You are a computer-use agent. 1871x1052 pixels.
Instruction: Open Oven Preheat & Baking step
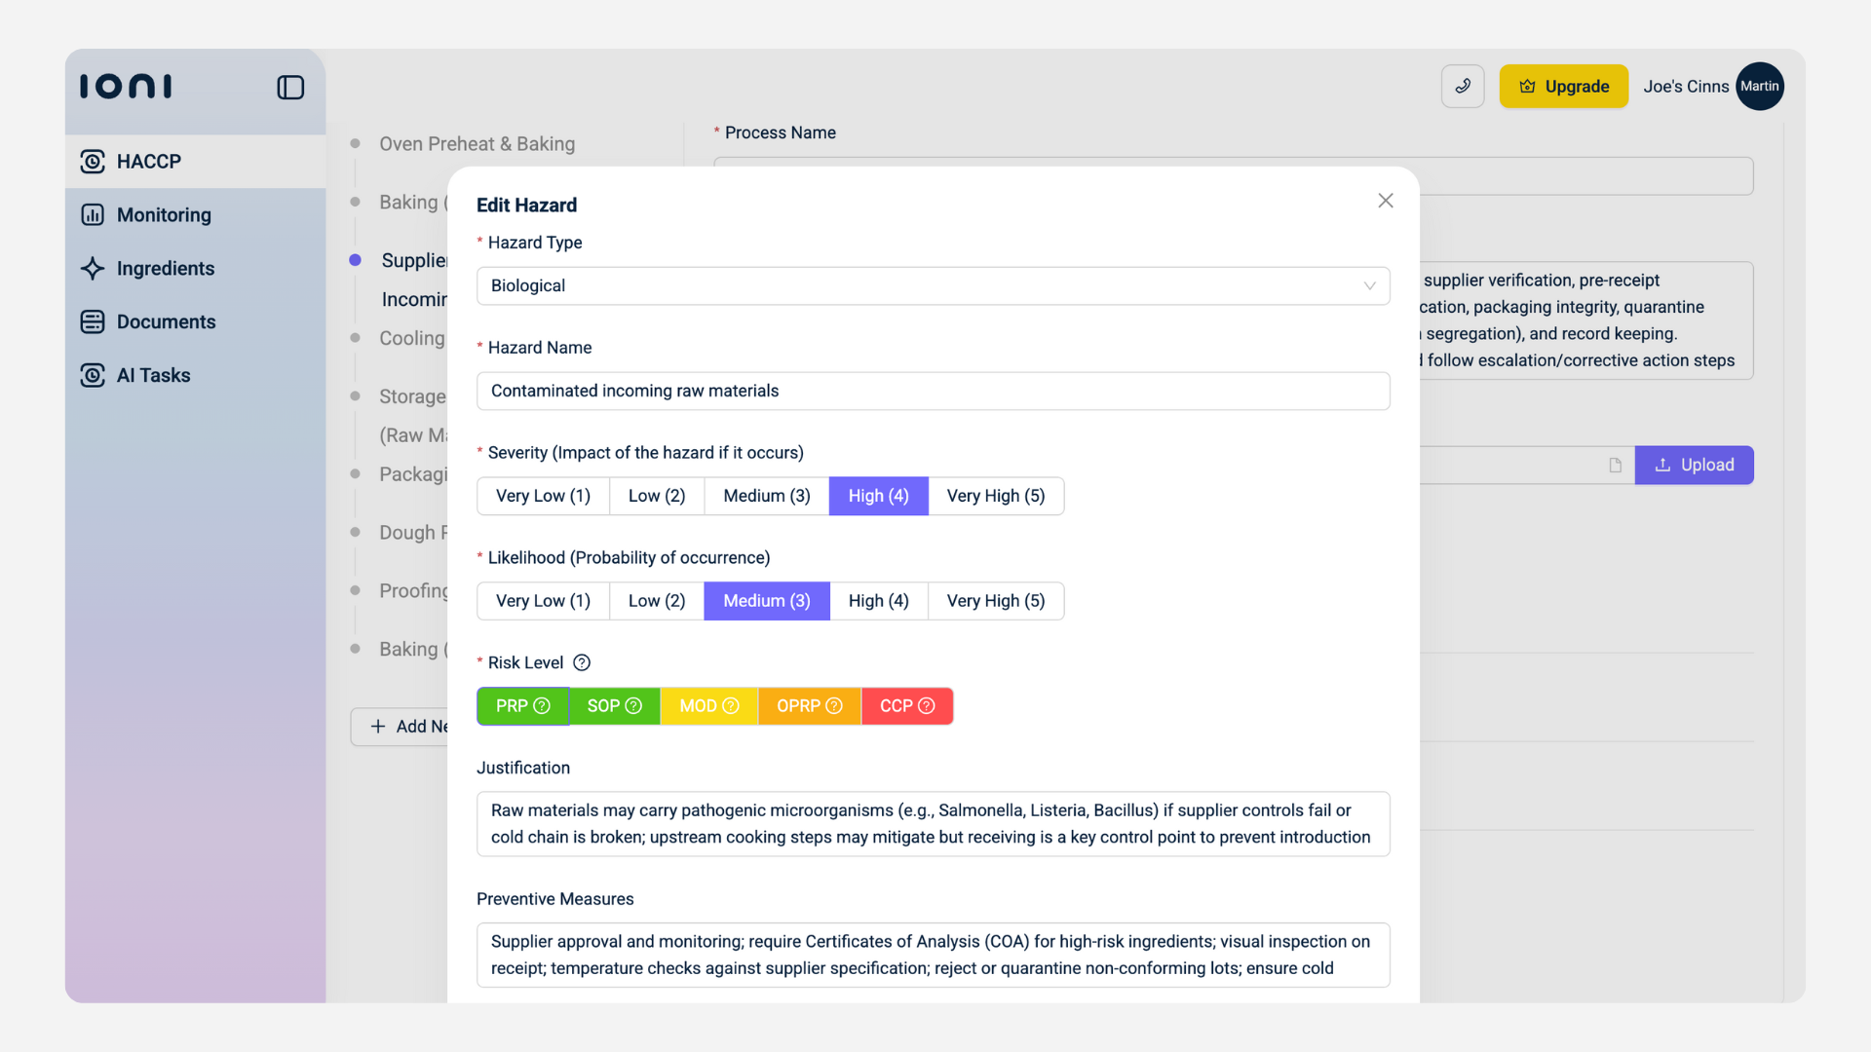(x=477, y=144)
